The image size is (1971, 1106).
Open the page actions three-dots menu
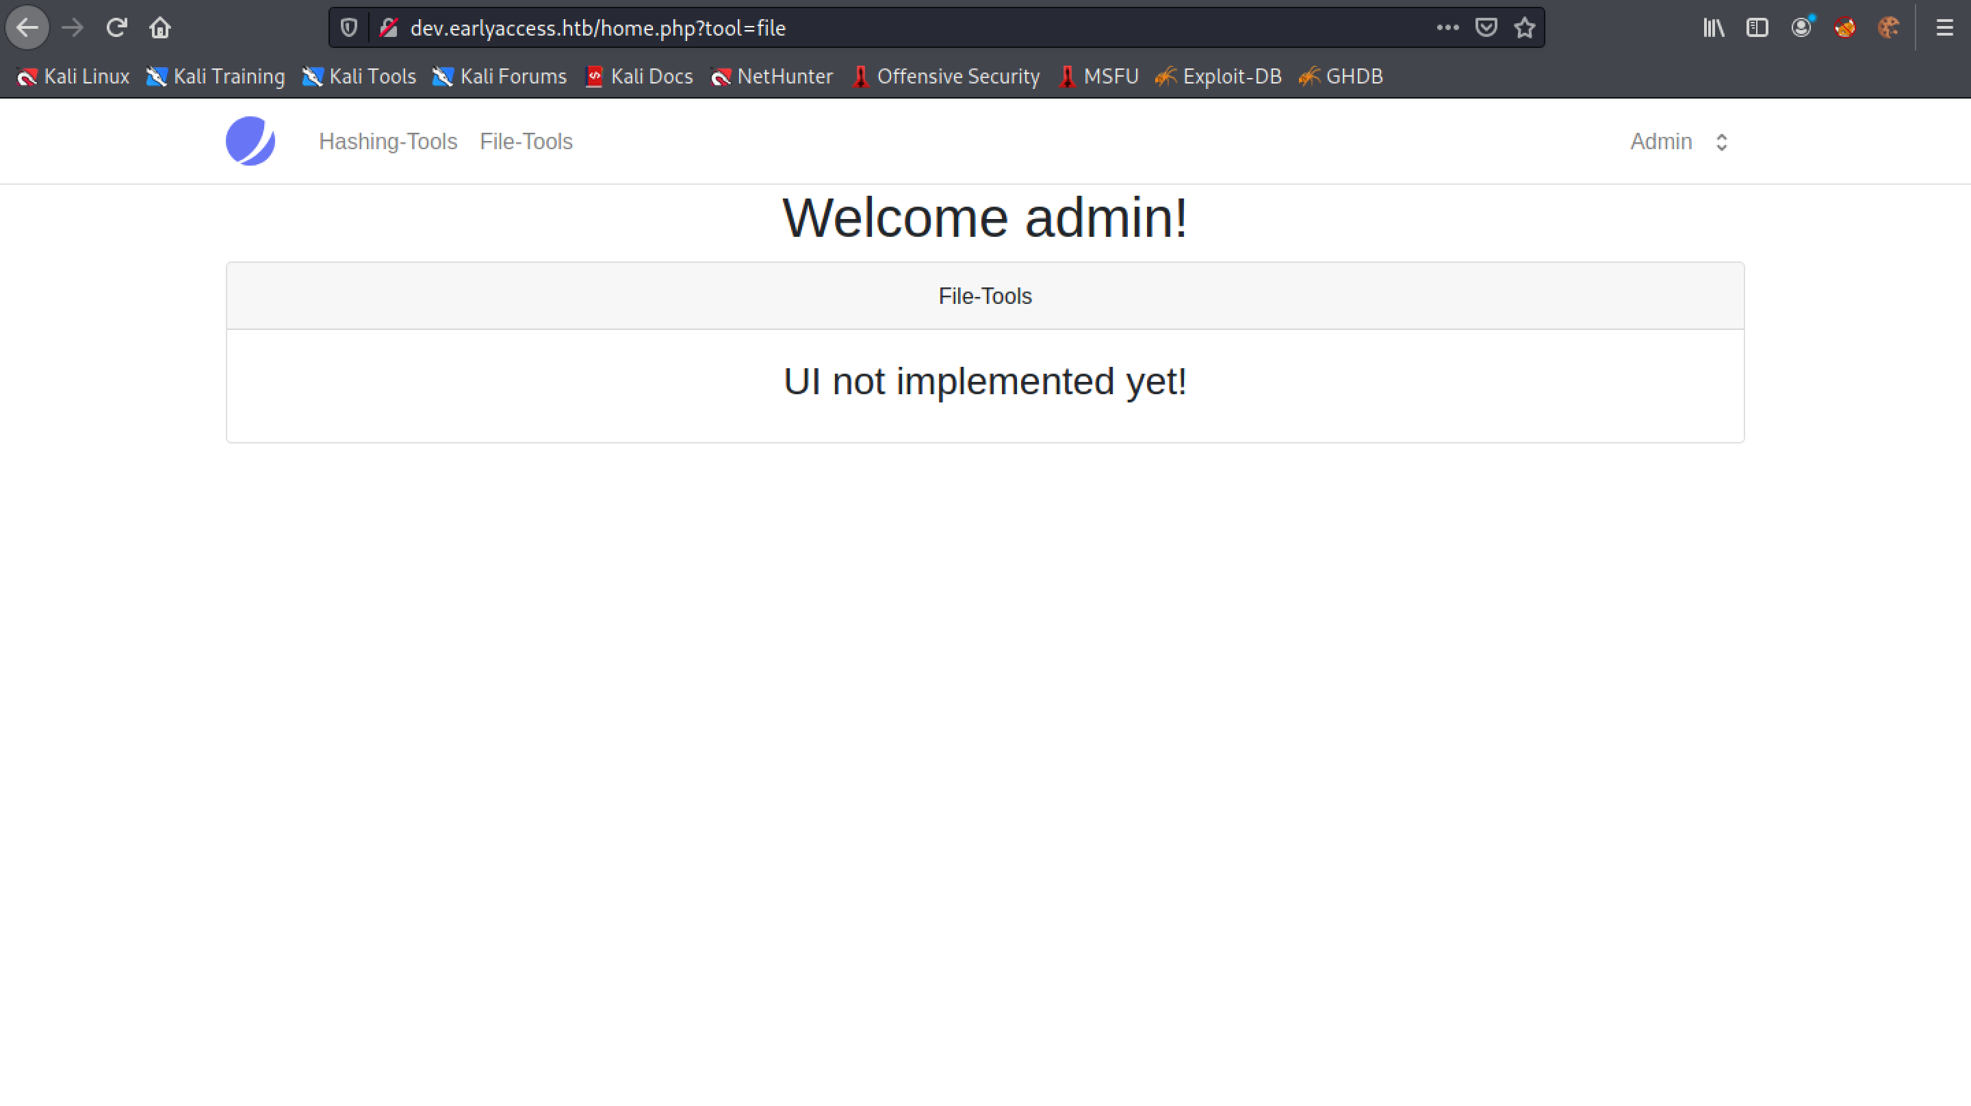1447,28
